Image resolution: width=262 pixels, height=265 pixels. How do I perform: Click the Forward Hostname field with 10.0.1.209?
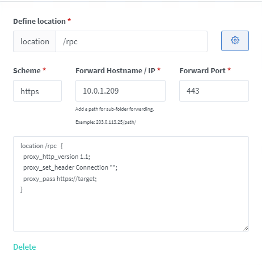[x=120, y=91]
